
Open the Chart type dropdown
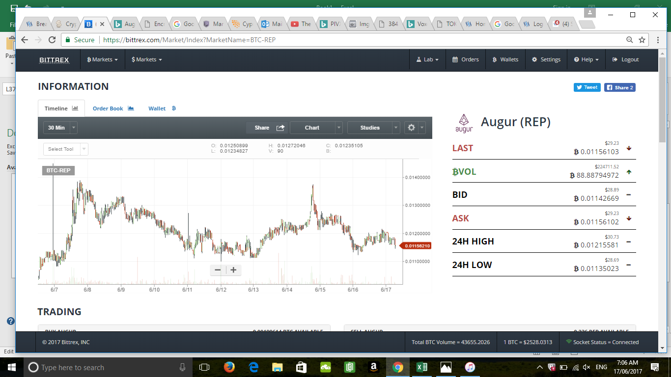pyautogui.click(x=316, y=128)
